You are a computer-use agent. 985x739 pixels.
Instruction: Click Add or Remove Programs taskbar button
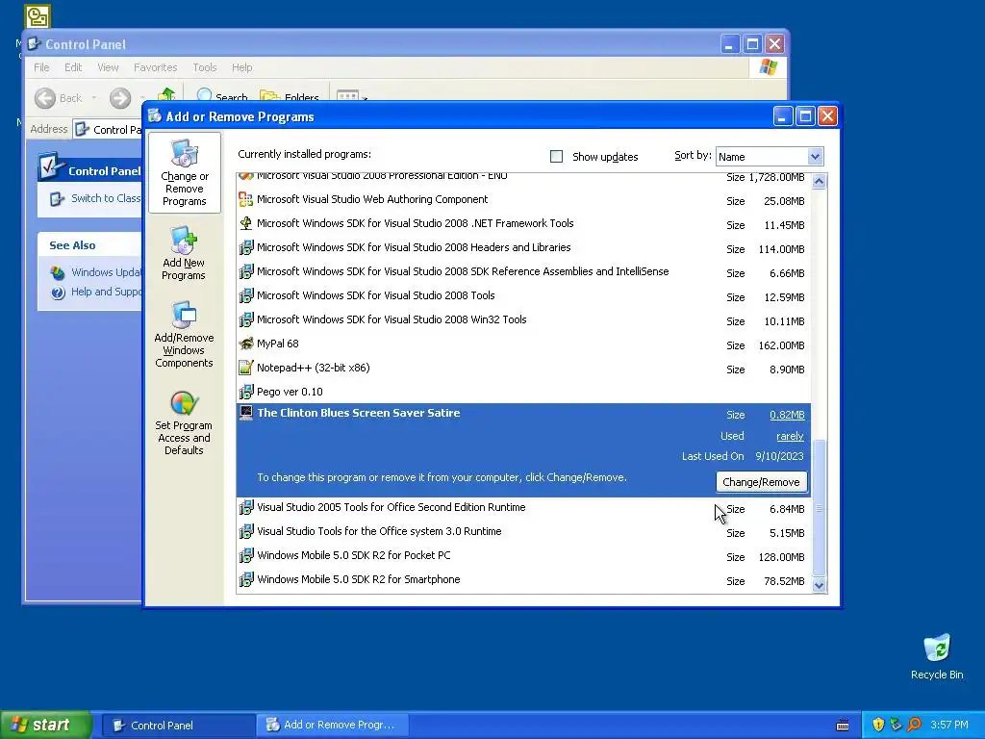pos(332,726)
